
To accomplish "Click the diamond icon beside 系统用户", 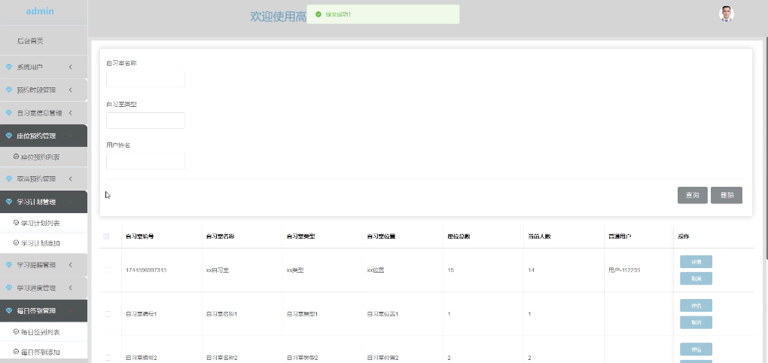I will pyautogui.click(x=9, y=67).
